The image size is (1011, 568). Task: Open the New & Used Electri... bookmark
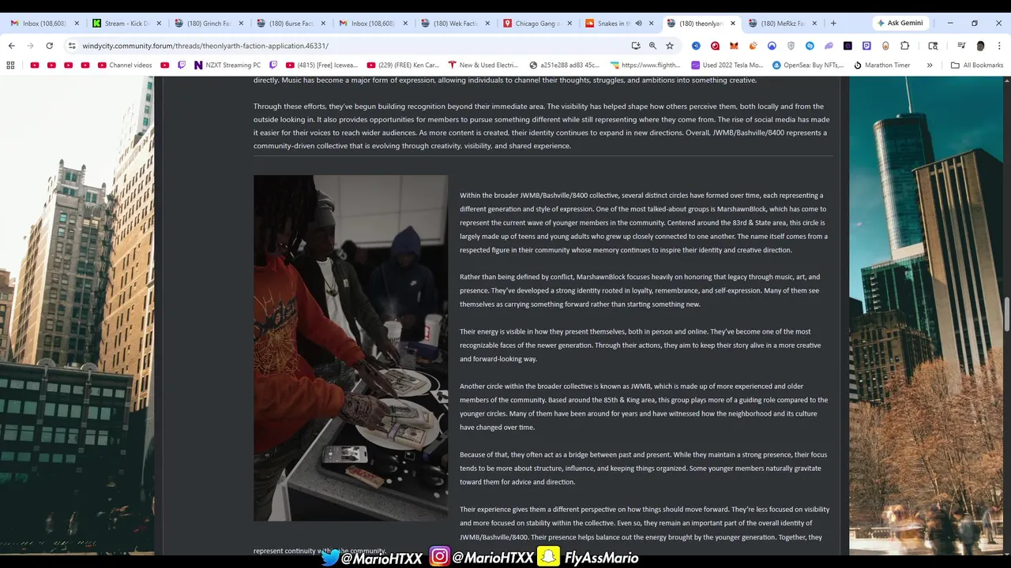pyautogui.click(x=483, y=65)
